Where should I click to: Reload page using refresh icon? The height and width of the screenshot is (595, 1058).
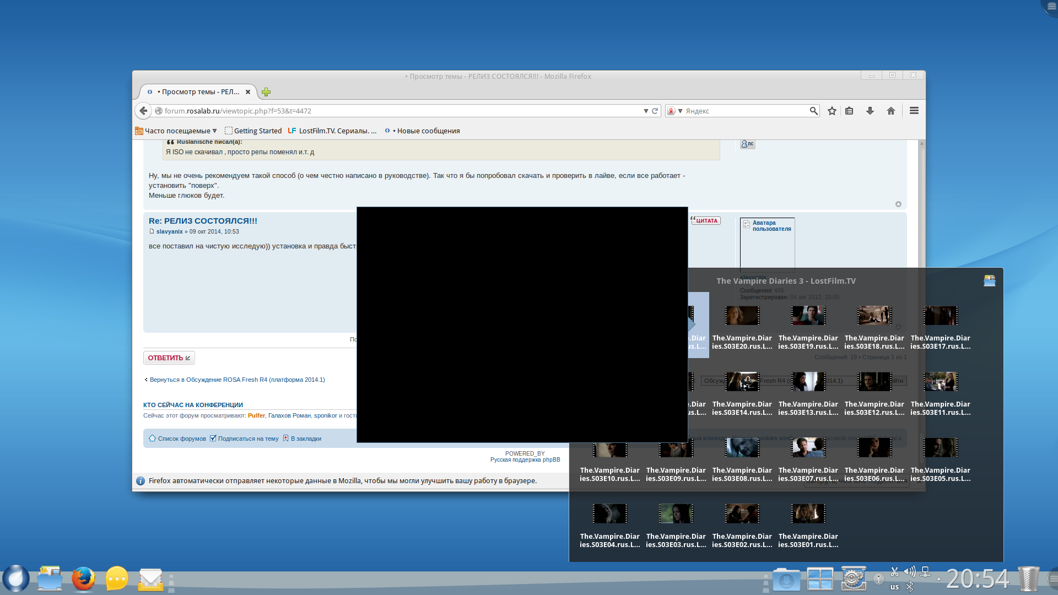pyautogui.click(x=655, y=111)
